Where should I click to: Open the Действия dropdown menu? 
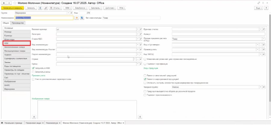(110, 8)
